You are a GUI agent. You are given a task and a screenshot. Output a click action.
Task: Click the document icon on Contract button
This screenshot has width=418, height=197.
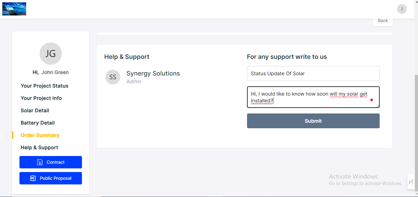pyautogui.click(x=39, y=162)
